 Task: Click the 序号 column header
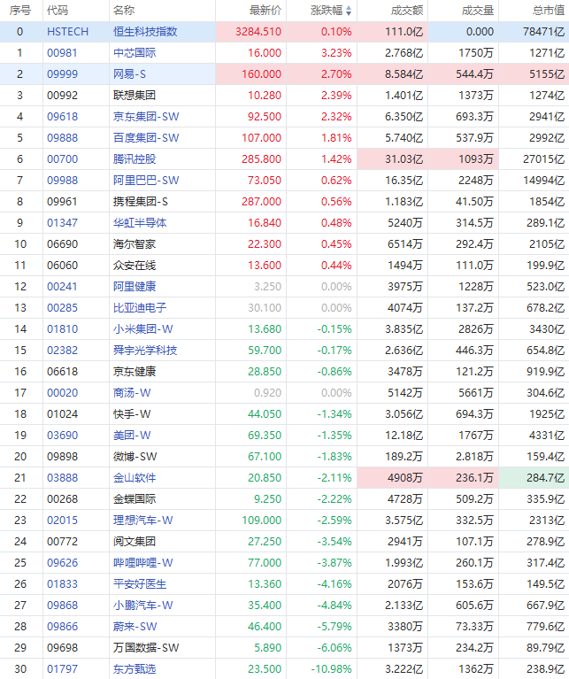click(19, 11)
